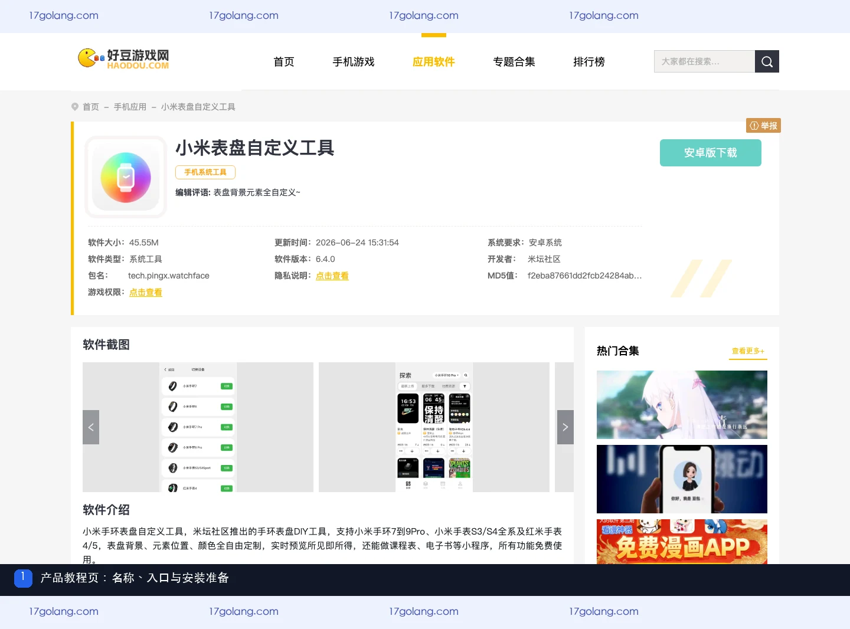Focus the 大家都在搜索 search field
850x629 pixels.
click(704, 61)
